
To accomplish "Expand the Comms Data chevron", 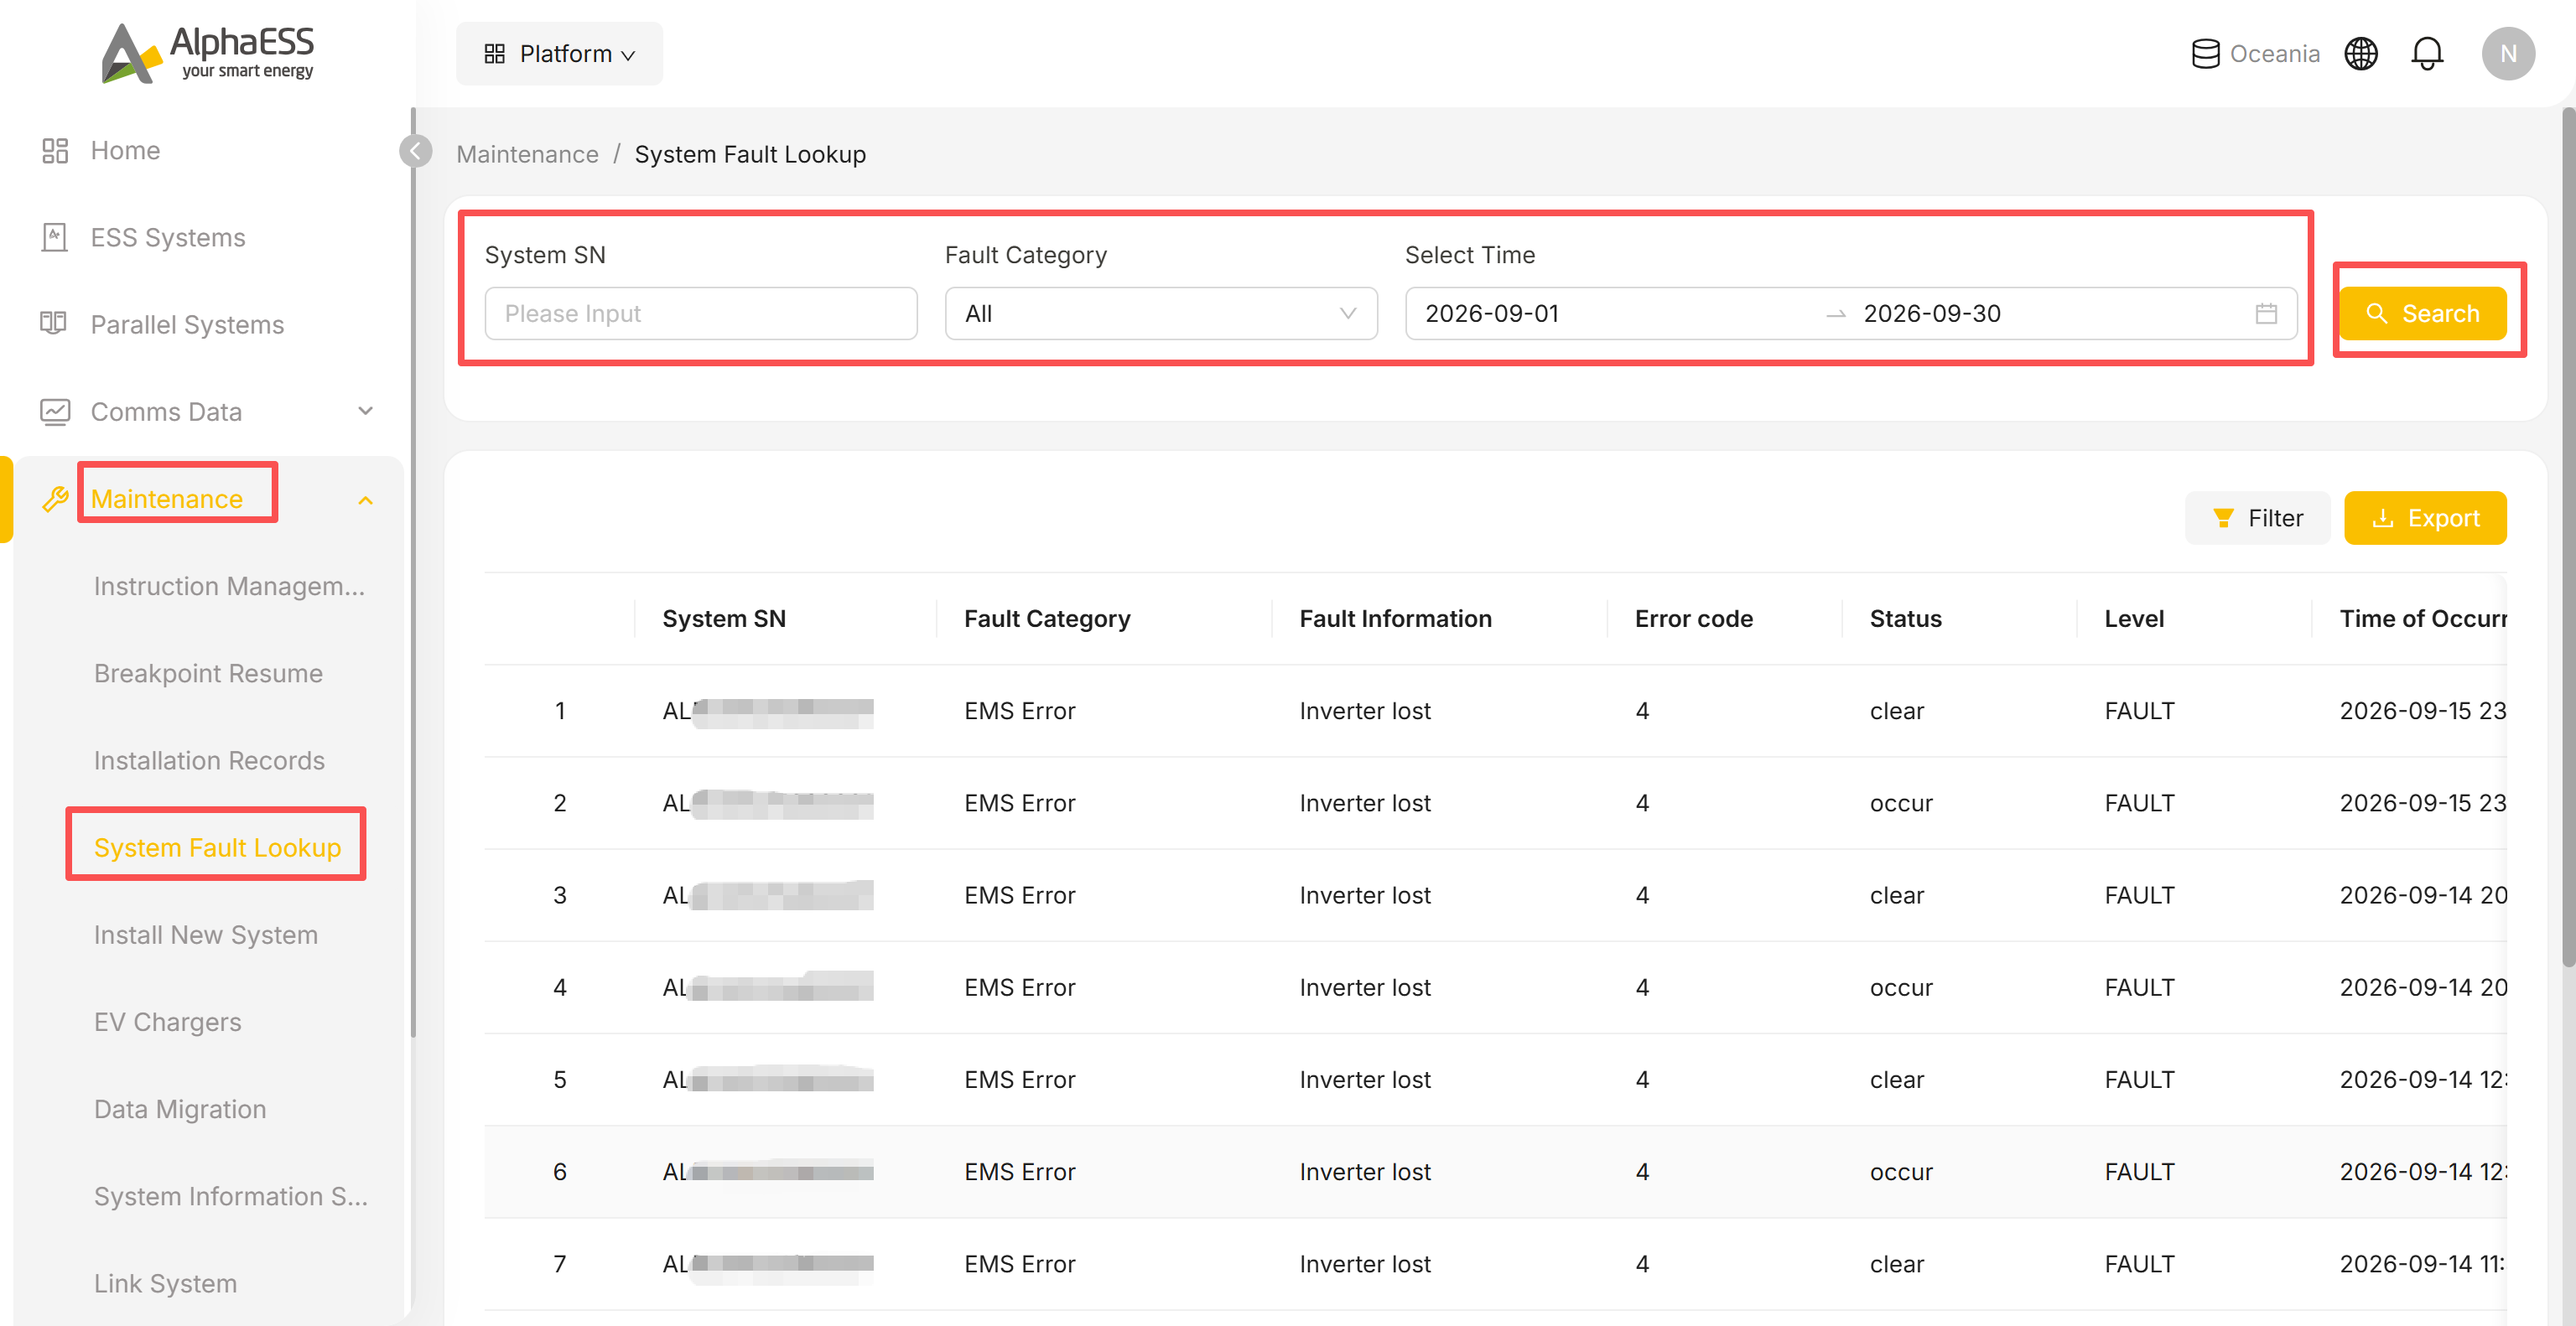I will [x=366, y=412].
